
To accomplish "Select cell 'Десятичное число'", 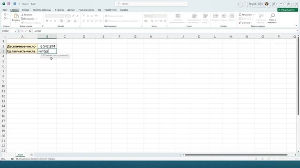I will pos(22,46).
